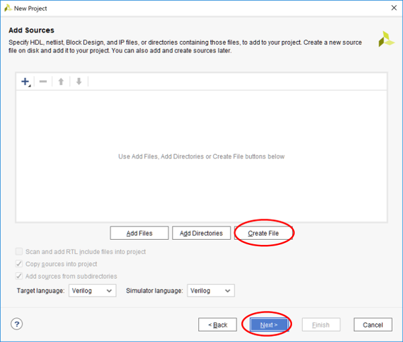
Task: Click the hint text about Add Files buttons
Action: 201,156
